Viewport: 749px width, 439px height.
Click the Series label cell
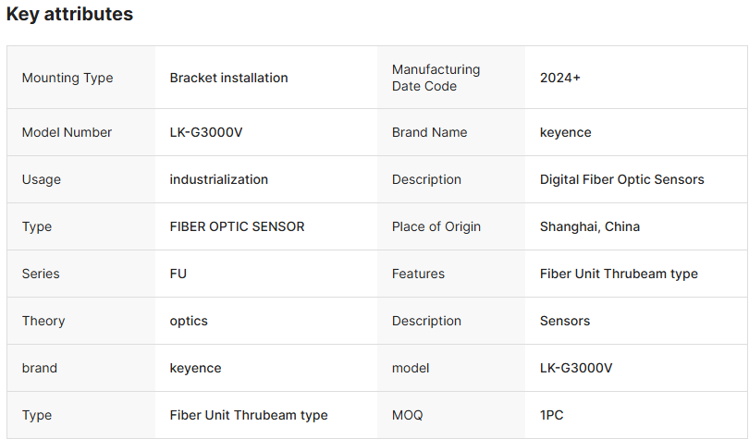[x=41, y=274]
